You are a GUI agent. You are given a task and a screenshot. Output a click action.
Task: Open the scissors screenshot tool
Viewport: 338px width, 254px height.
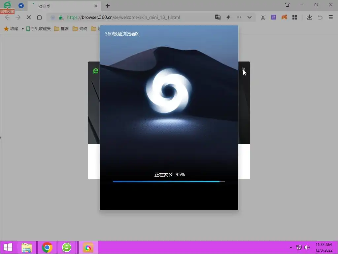(x=263, y=17)
